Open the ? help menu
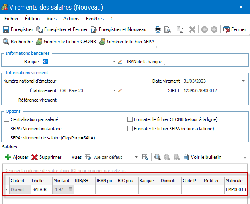 click(111, 19)
